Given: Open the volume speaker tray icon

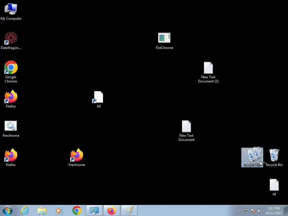Looking at the screenshot, I should click(260, 211).
